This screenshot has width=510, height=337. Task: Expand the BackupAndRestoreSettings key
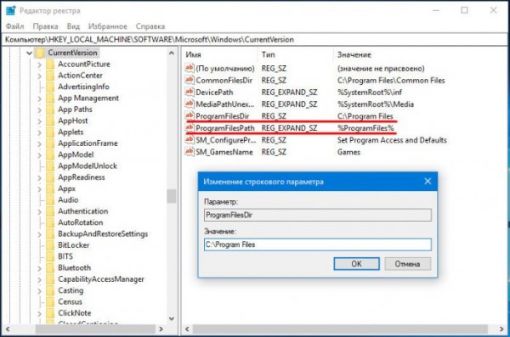39,234
